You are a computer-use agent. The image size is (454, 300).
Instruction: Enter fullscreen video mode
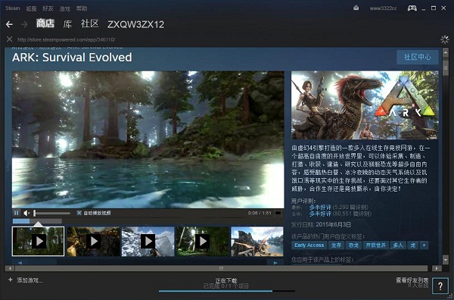pos(278,213)
